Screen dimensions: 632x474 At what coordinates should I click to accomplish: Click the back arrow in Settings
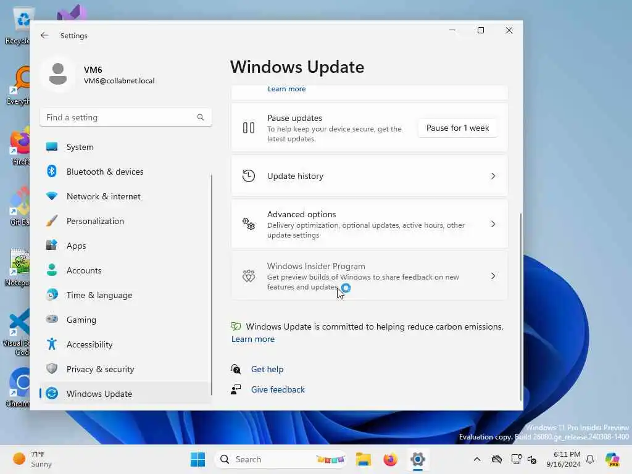(x=44, y=35)
